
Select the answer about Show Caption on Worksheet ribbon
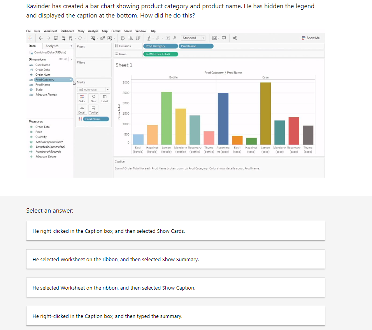[x=175, y=287]
